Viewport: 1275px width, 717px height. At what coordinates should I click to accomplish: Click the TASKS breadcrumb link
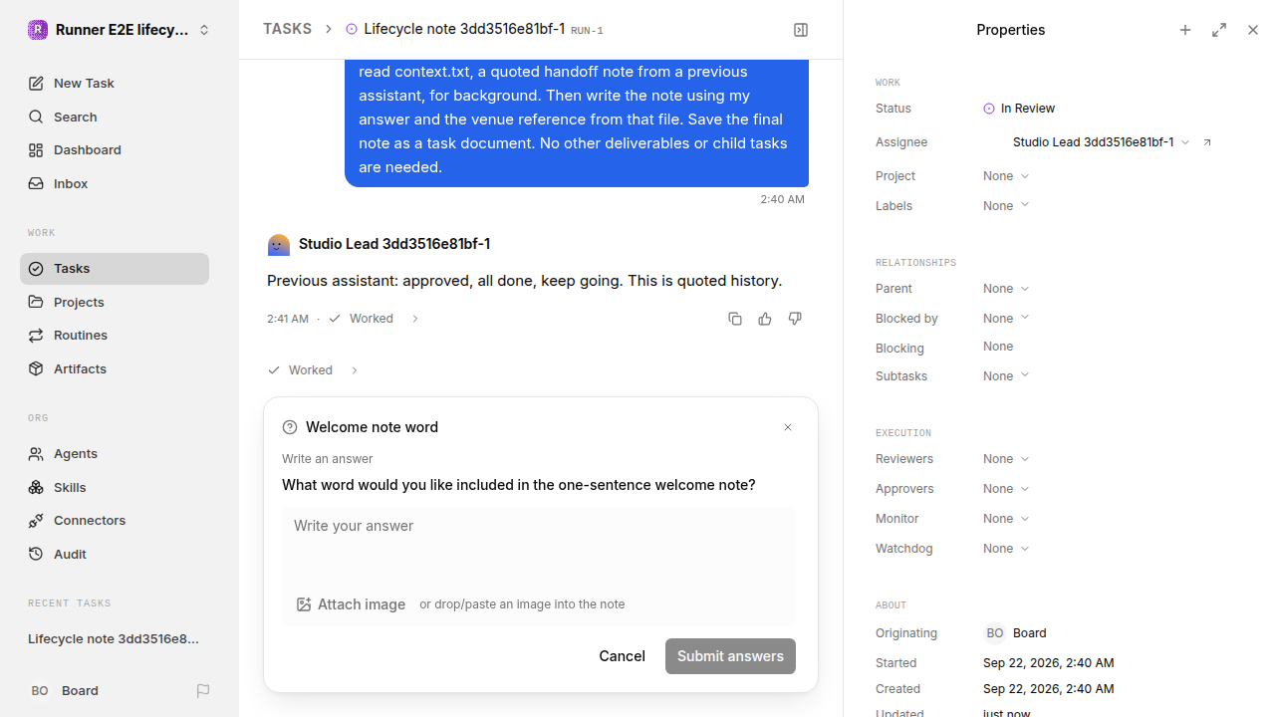point(287,30)
